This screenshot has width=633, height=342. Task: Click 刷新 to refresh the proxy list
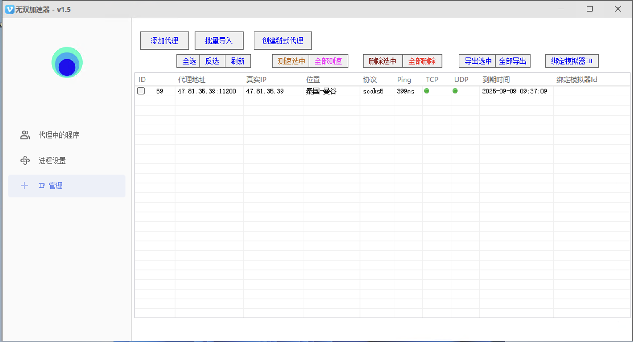pyautogui.click(x=238, y=61)
